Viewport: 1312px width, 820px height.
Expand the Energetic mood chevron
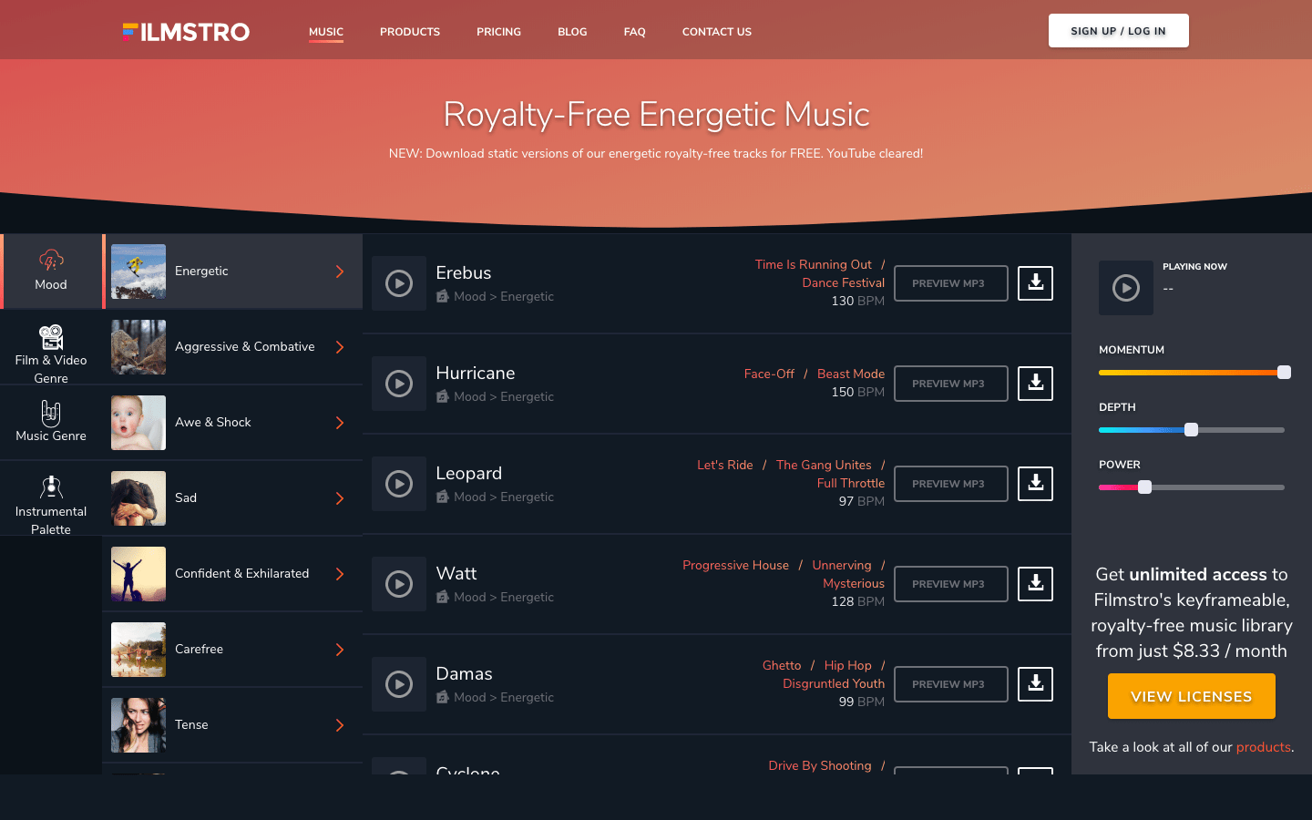click(340, 272)
